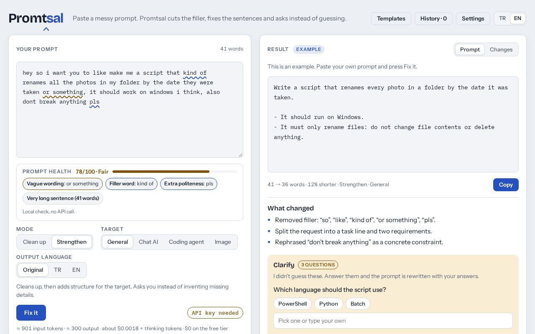
Task: Click the 'What changed' heading
Action: [290, 208]
